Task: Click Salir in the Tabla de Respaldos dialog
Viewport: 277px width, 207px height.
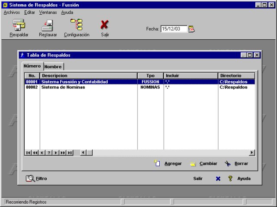Action: [198, 178]
